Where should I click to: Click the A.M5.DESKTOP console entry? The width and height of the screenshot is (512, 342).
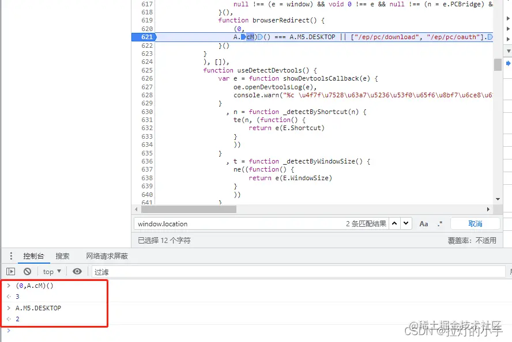pyautogui.click(x=38, y=308)
